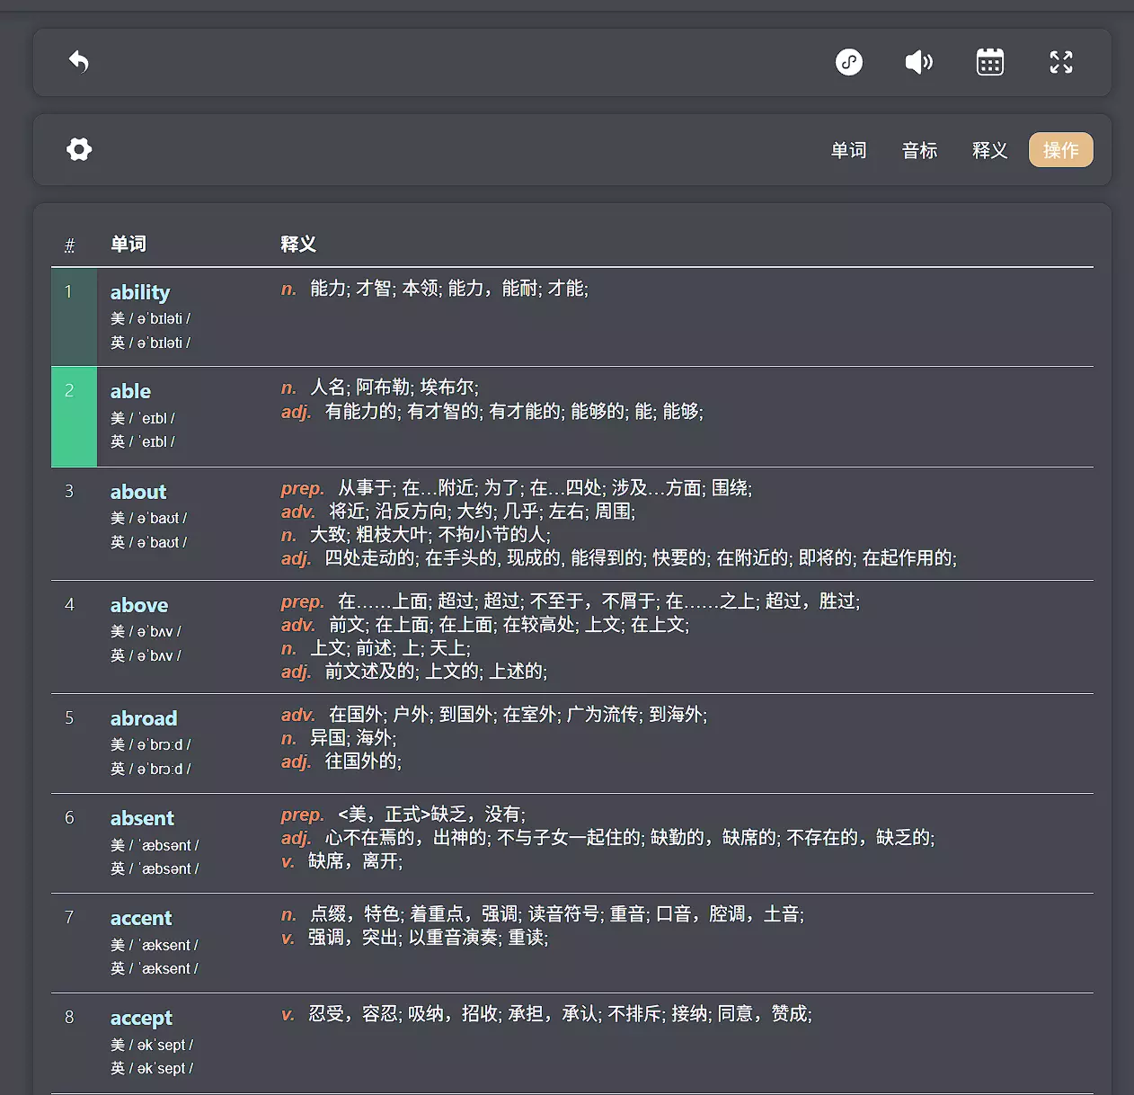Click the 释义 table column header
Image resolution: width=1134 pixels, height=1095 pixels.
[x=297, y=245]
